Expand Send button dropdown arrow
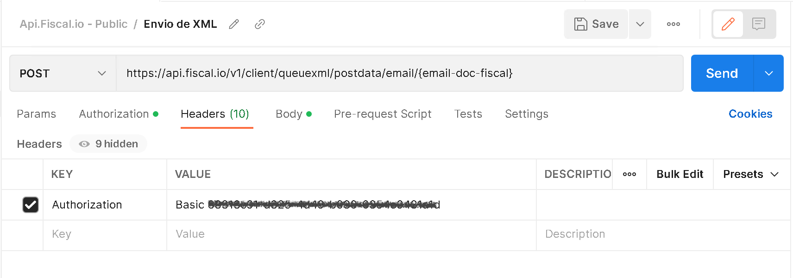793x278 pixels. point(769,73)
